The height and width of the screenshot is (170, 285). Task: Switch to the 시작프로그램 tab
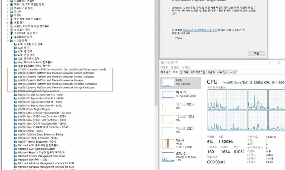point(198,72)
